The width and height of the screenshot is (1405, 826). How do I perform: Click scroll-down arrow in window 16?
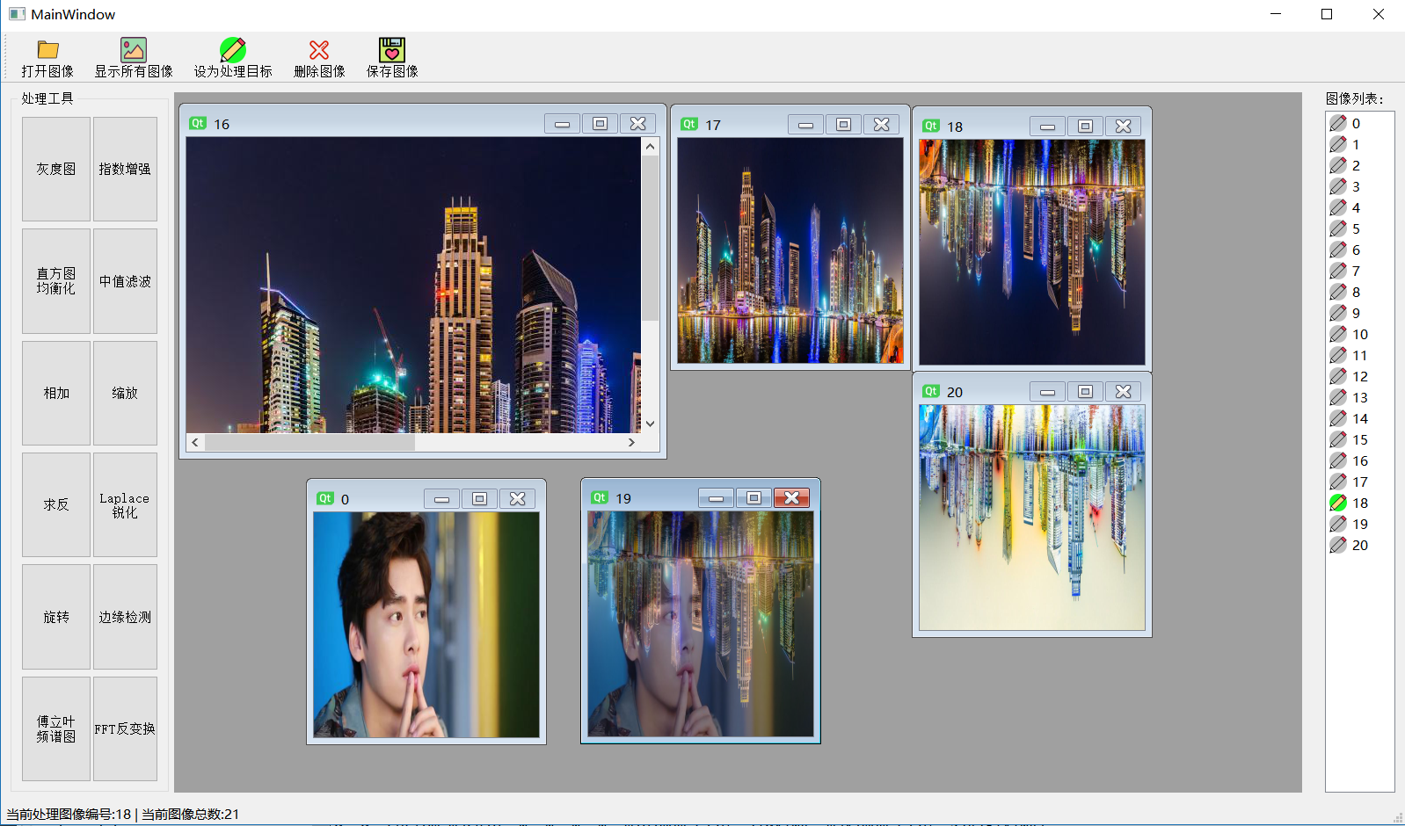[x=650, y=424]
